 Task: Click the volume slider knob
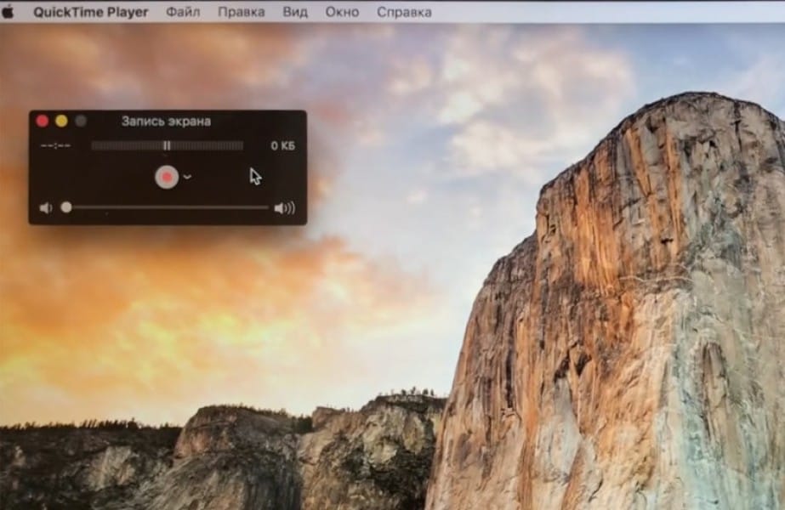pos(66,207)
